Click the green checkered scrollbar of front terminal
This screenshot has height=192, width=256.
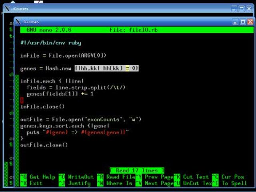[17, 131]
